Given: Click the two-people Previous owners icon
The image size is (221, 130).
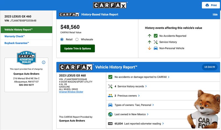Looking at the screenshot, I should pyautogui.click(x=110, y=96).
